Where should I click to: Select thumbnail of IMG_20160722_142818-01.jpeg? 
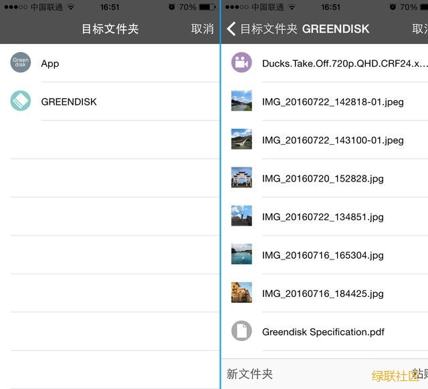[x=241, y=101]
